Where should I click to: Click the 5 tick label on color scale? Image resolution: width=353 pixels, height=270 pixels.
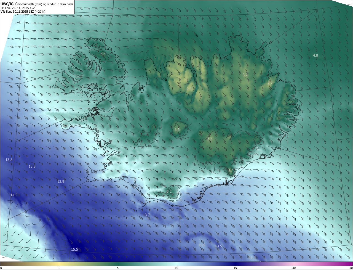[x=118, y=268]
